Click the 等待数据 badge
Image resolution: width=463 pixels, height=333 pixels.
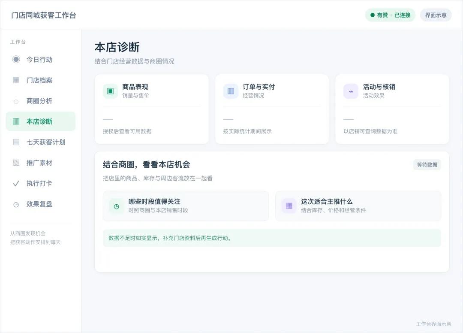pyautogui.click(x=427, y=165)
